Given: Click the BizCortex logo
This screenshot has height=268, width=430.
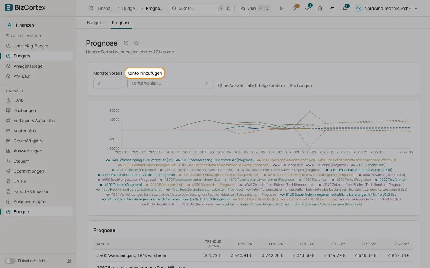Looking at the screenshot, I should 25,7.
